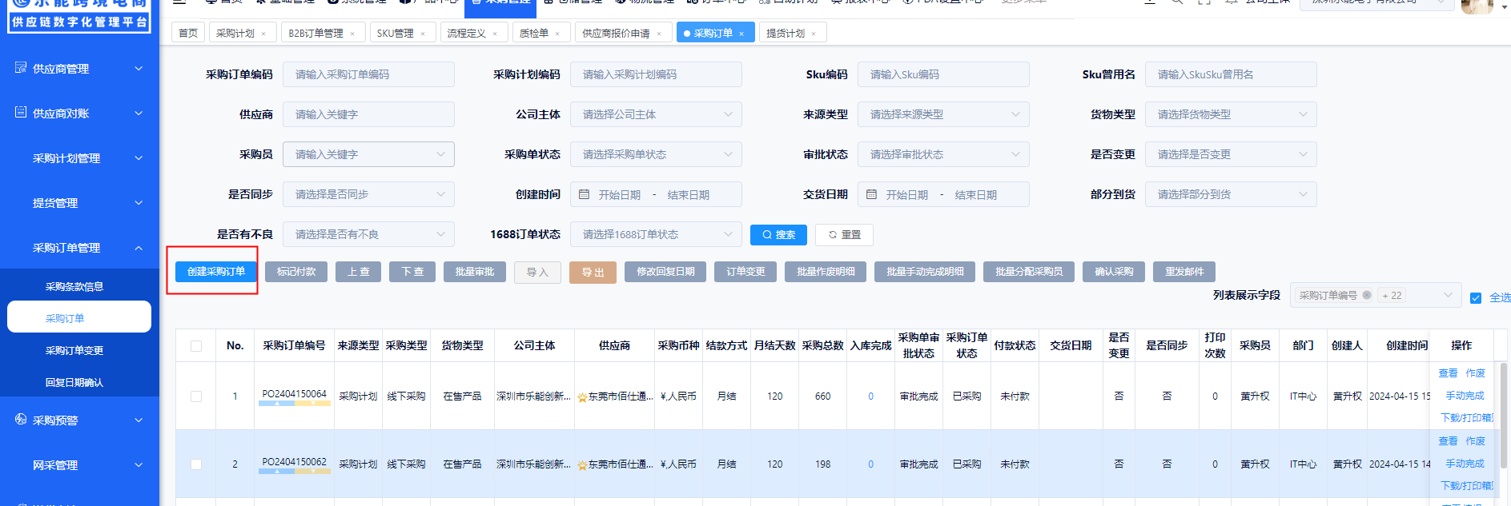Switch to the 首页 tab

point(188,33)
